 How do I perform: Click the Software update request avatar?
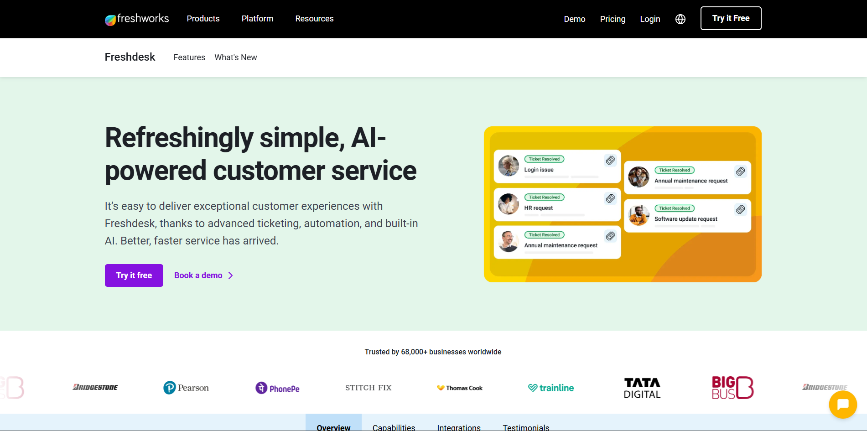639,215
